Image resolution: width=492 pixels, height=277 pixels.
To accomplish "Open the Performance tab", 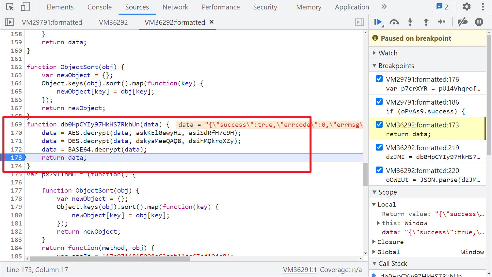I will click(x=221, y=7).
